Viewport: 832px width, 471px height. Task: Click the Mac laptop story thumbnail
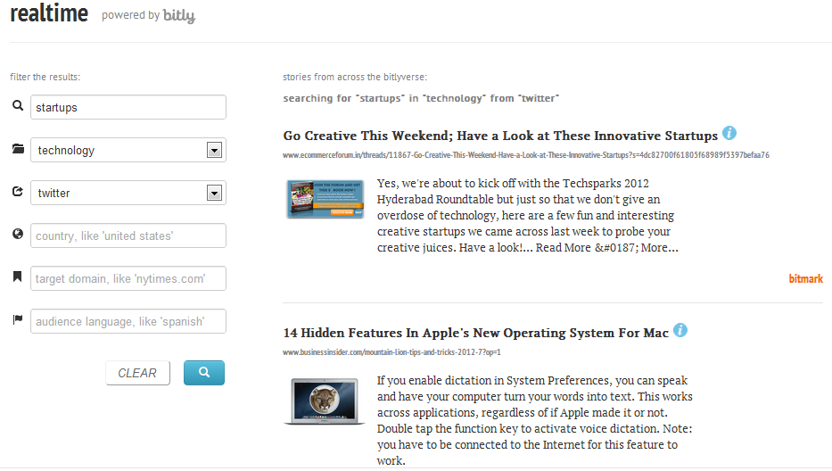(x=325, y=401)
